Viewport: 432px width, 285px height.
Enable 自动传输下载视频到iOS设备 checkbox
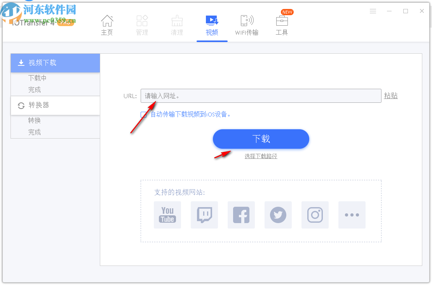(144, 114)
